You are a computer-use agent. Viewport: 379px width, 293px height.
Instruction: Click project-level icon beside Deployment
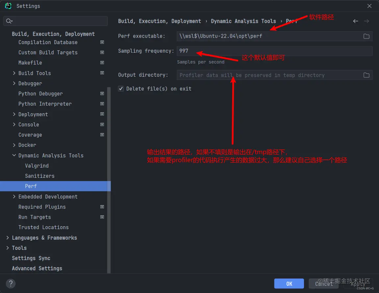click(102, 114)
